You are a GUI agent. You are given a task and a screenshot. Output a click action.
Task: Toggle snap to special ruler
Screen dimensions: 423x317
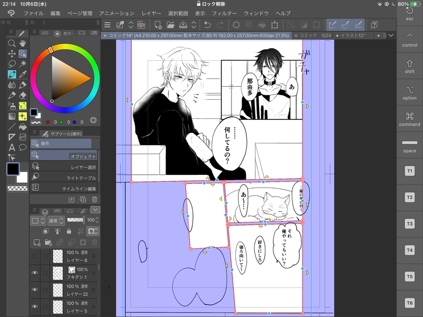[x=346, y=25]
